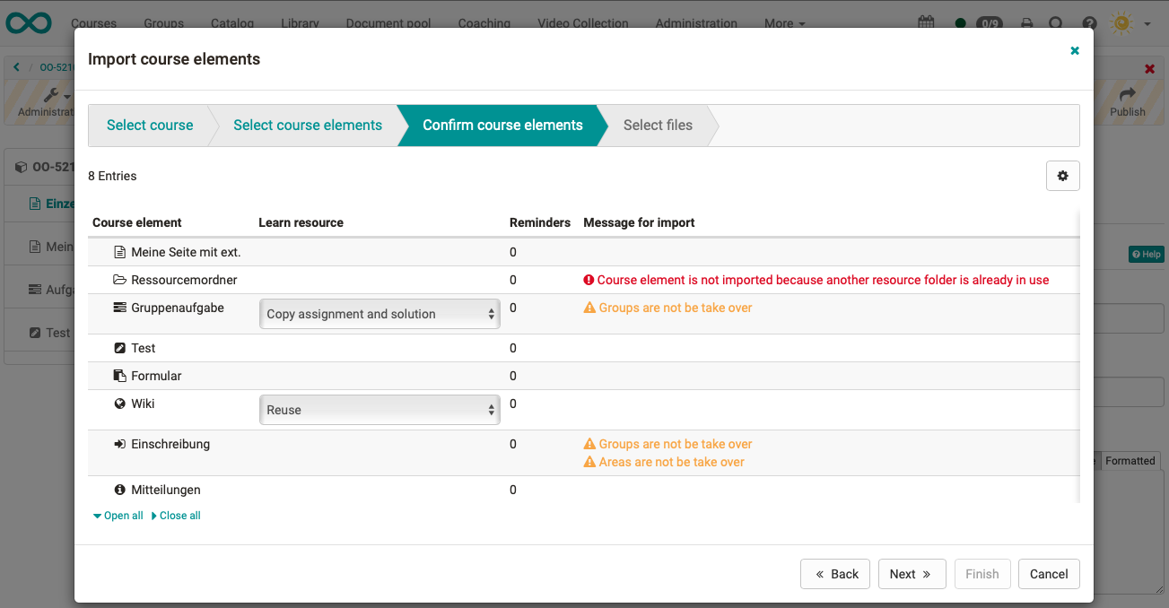The image size is (1169, 608).
Task: Go to Select course step
Action: (150, 126)
